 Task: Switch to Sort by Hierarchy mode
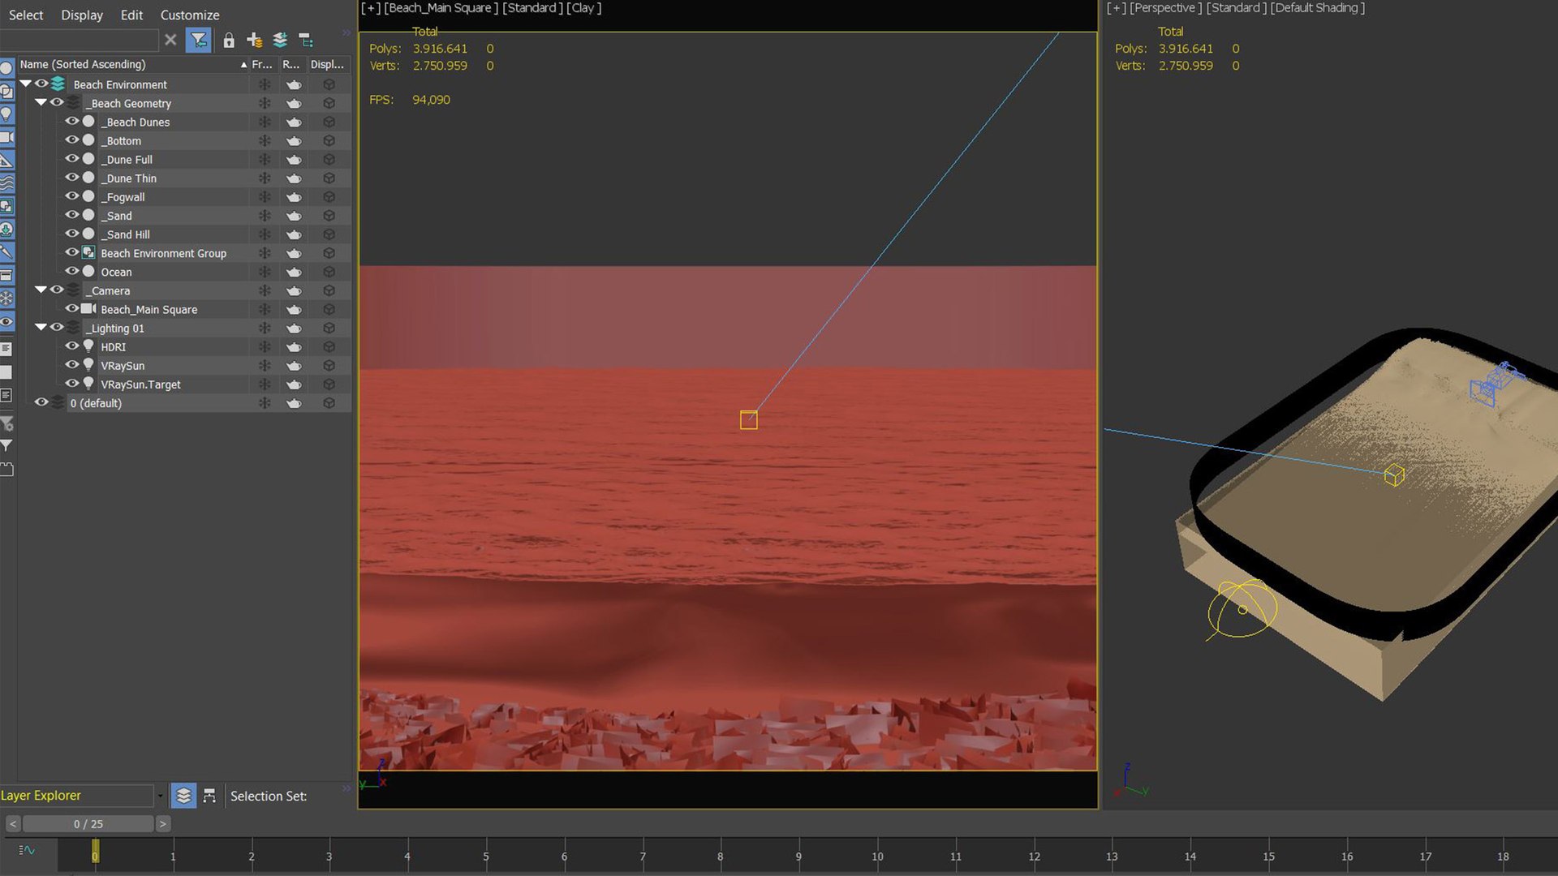209,796
